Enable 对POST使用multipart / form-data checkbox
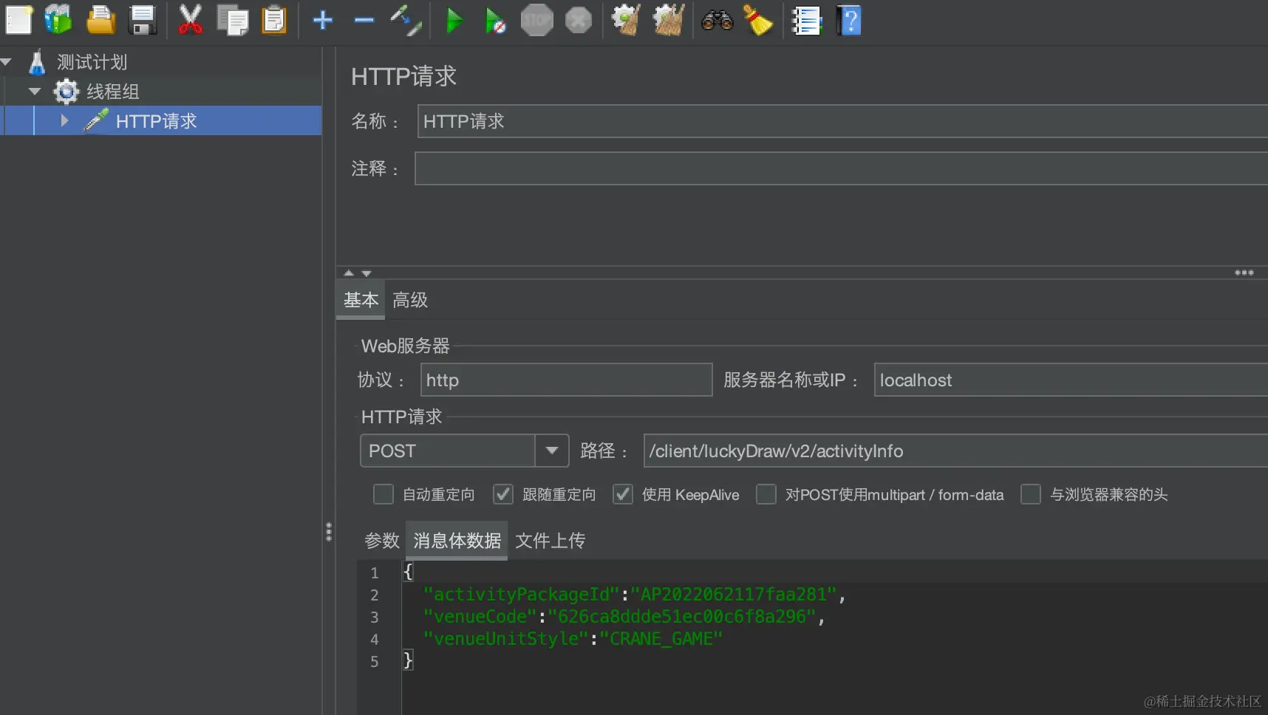This screenshot has height=715, width=1268. [x=766, y=494]
